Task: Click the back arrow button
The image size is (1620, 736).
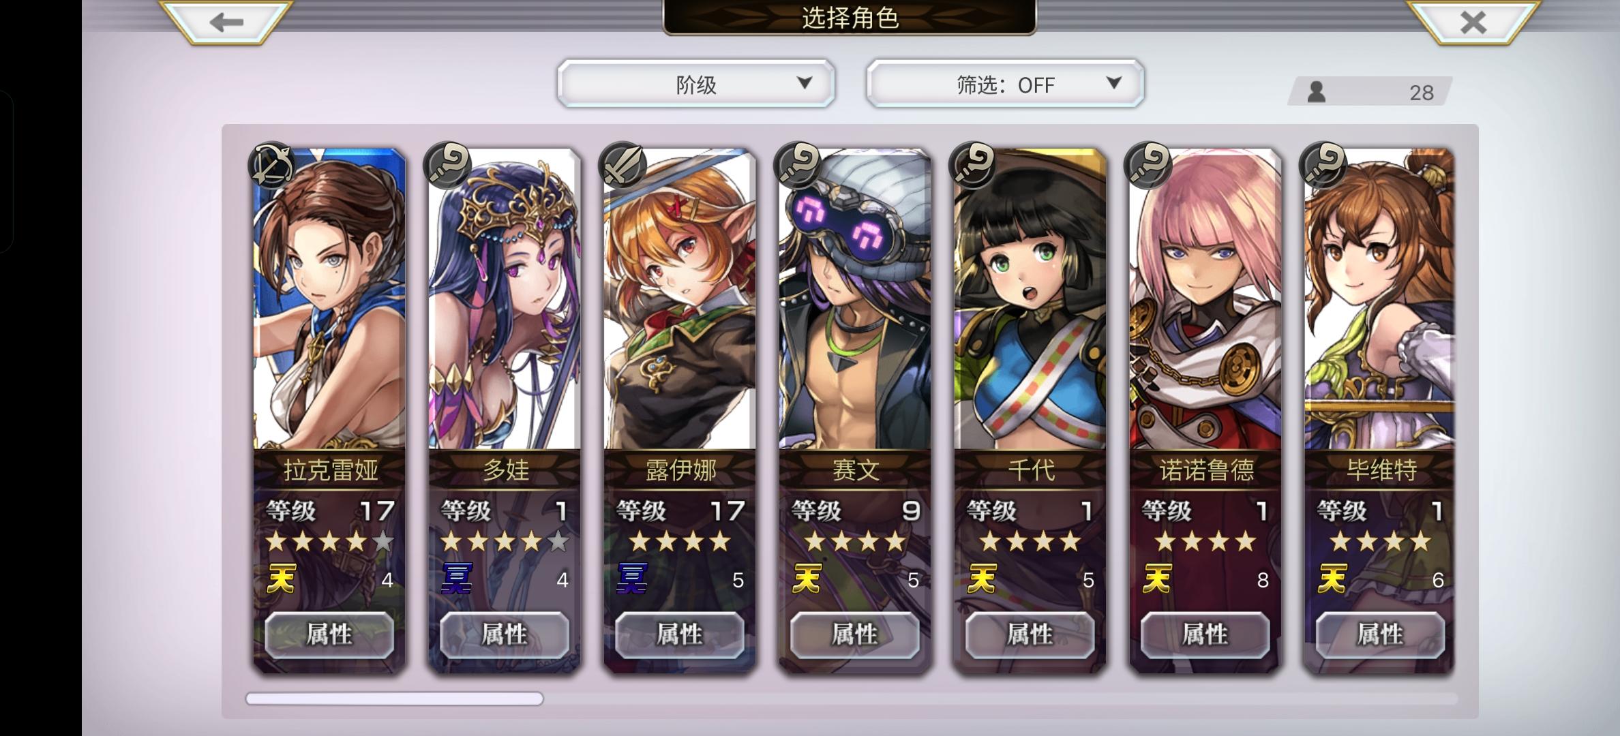Action: click(226, 22)
